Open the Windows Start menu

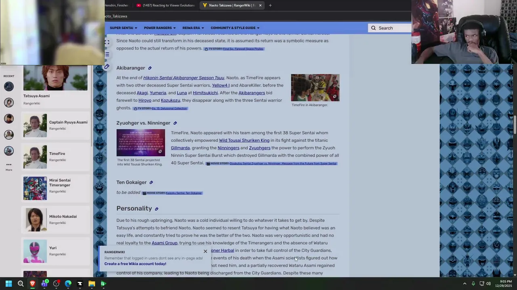8,284
